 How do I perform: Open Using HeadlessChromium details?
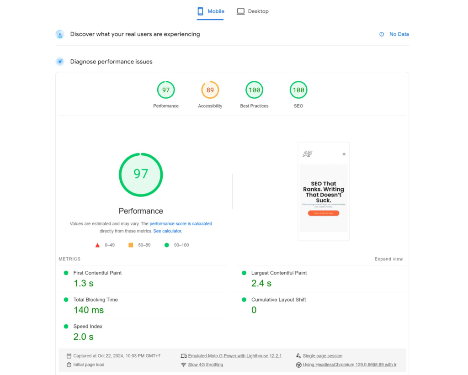[x=350, y=365]
